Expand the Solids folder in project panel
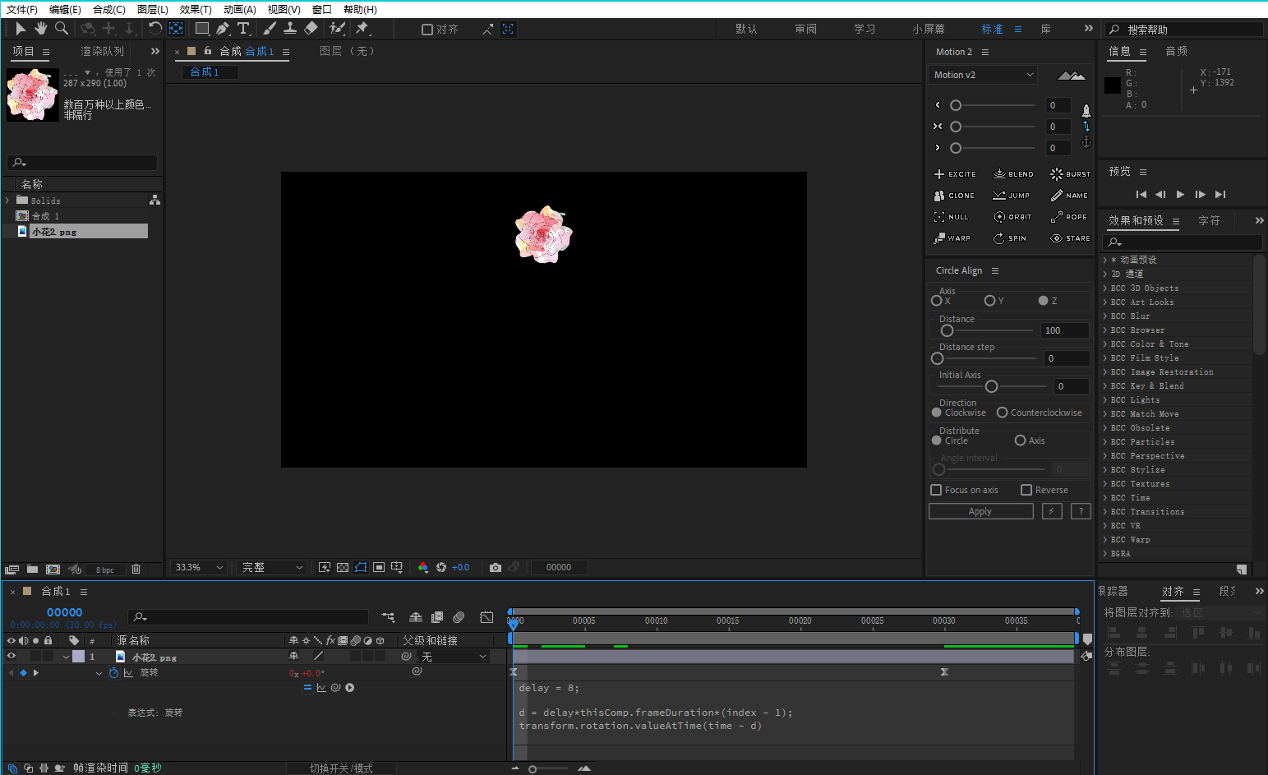Screen dimensions: 1268x775 (x=7, y=201)
